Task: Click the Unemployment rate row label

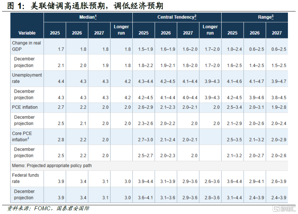Action: pos(27,78)
